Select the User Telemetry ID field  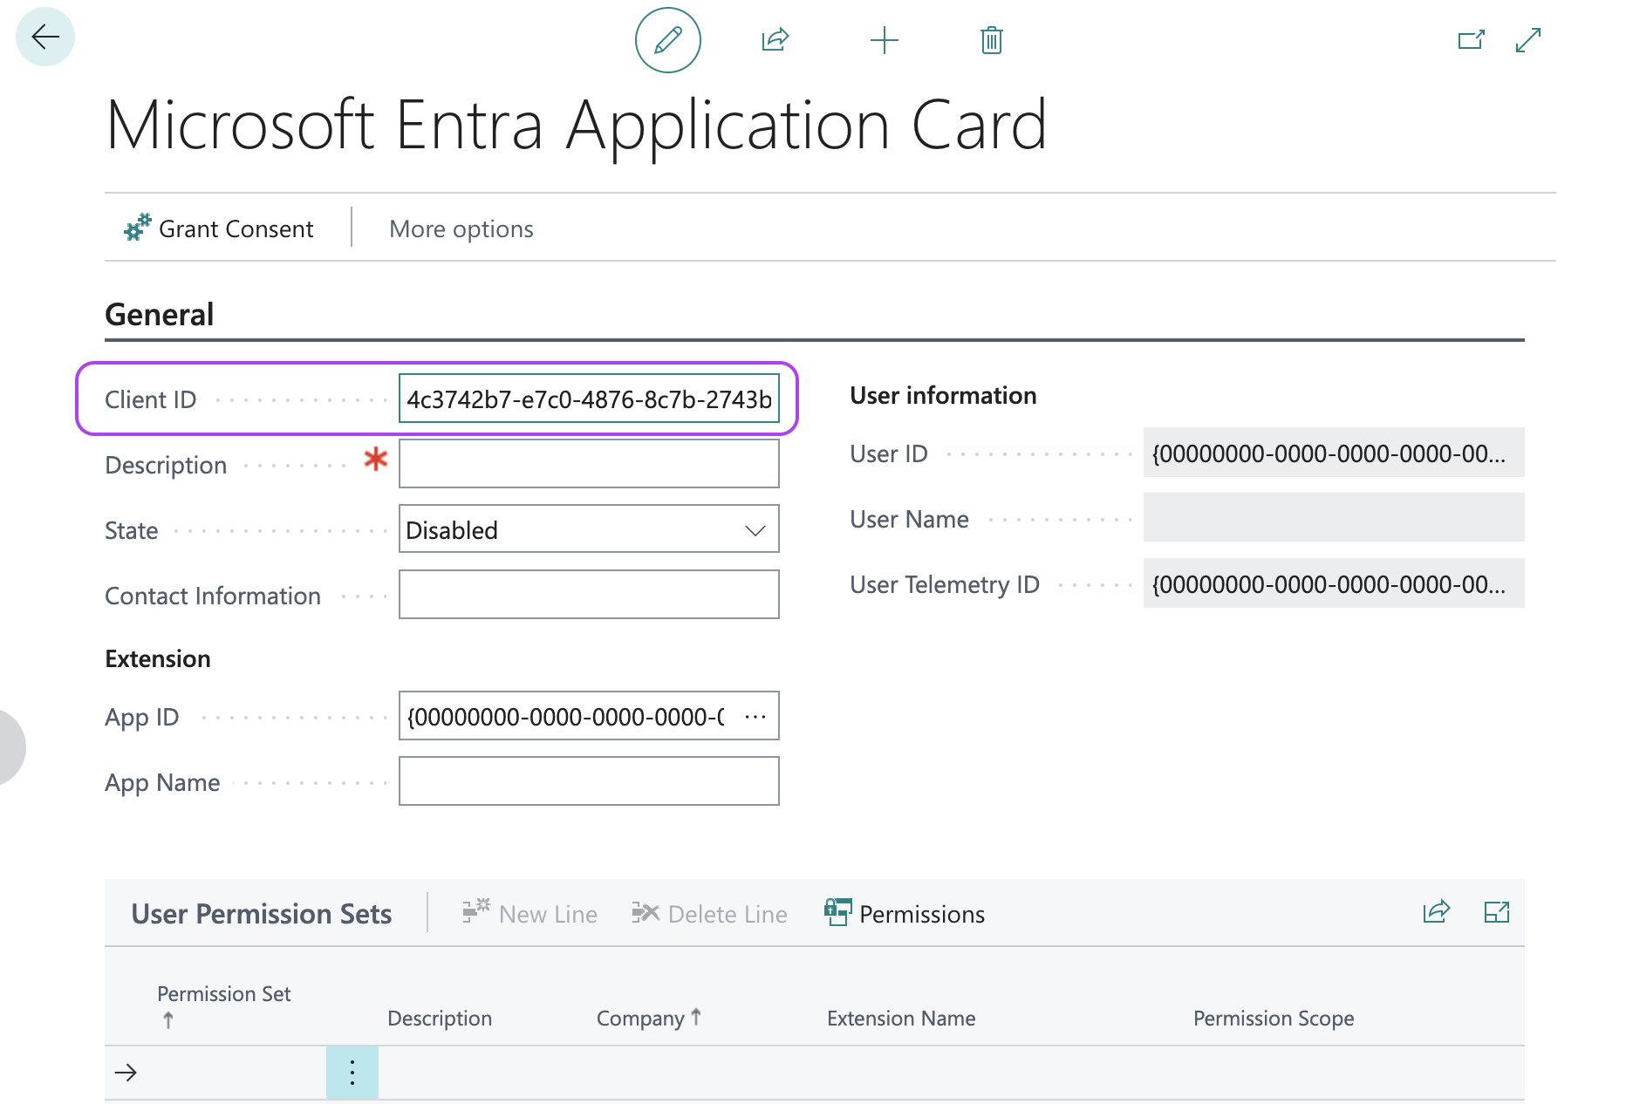point(1334,583)
